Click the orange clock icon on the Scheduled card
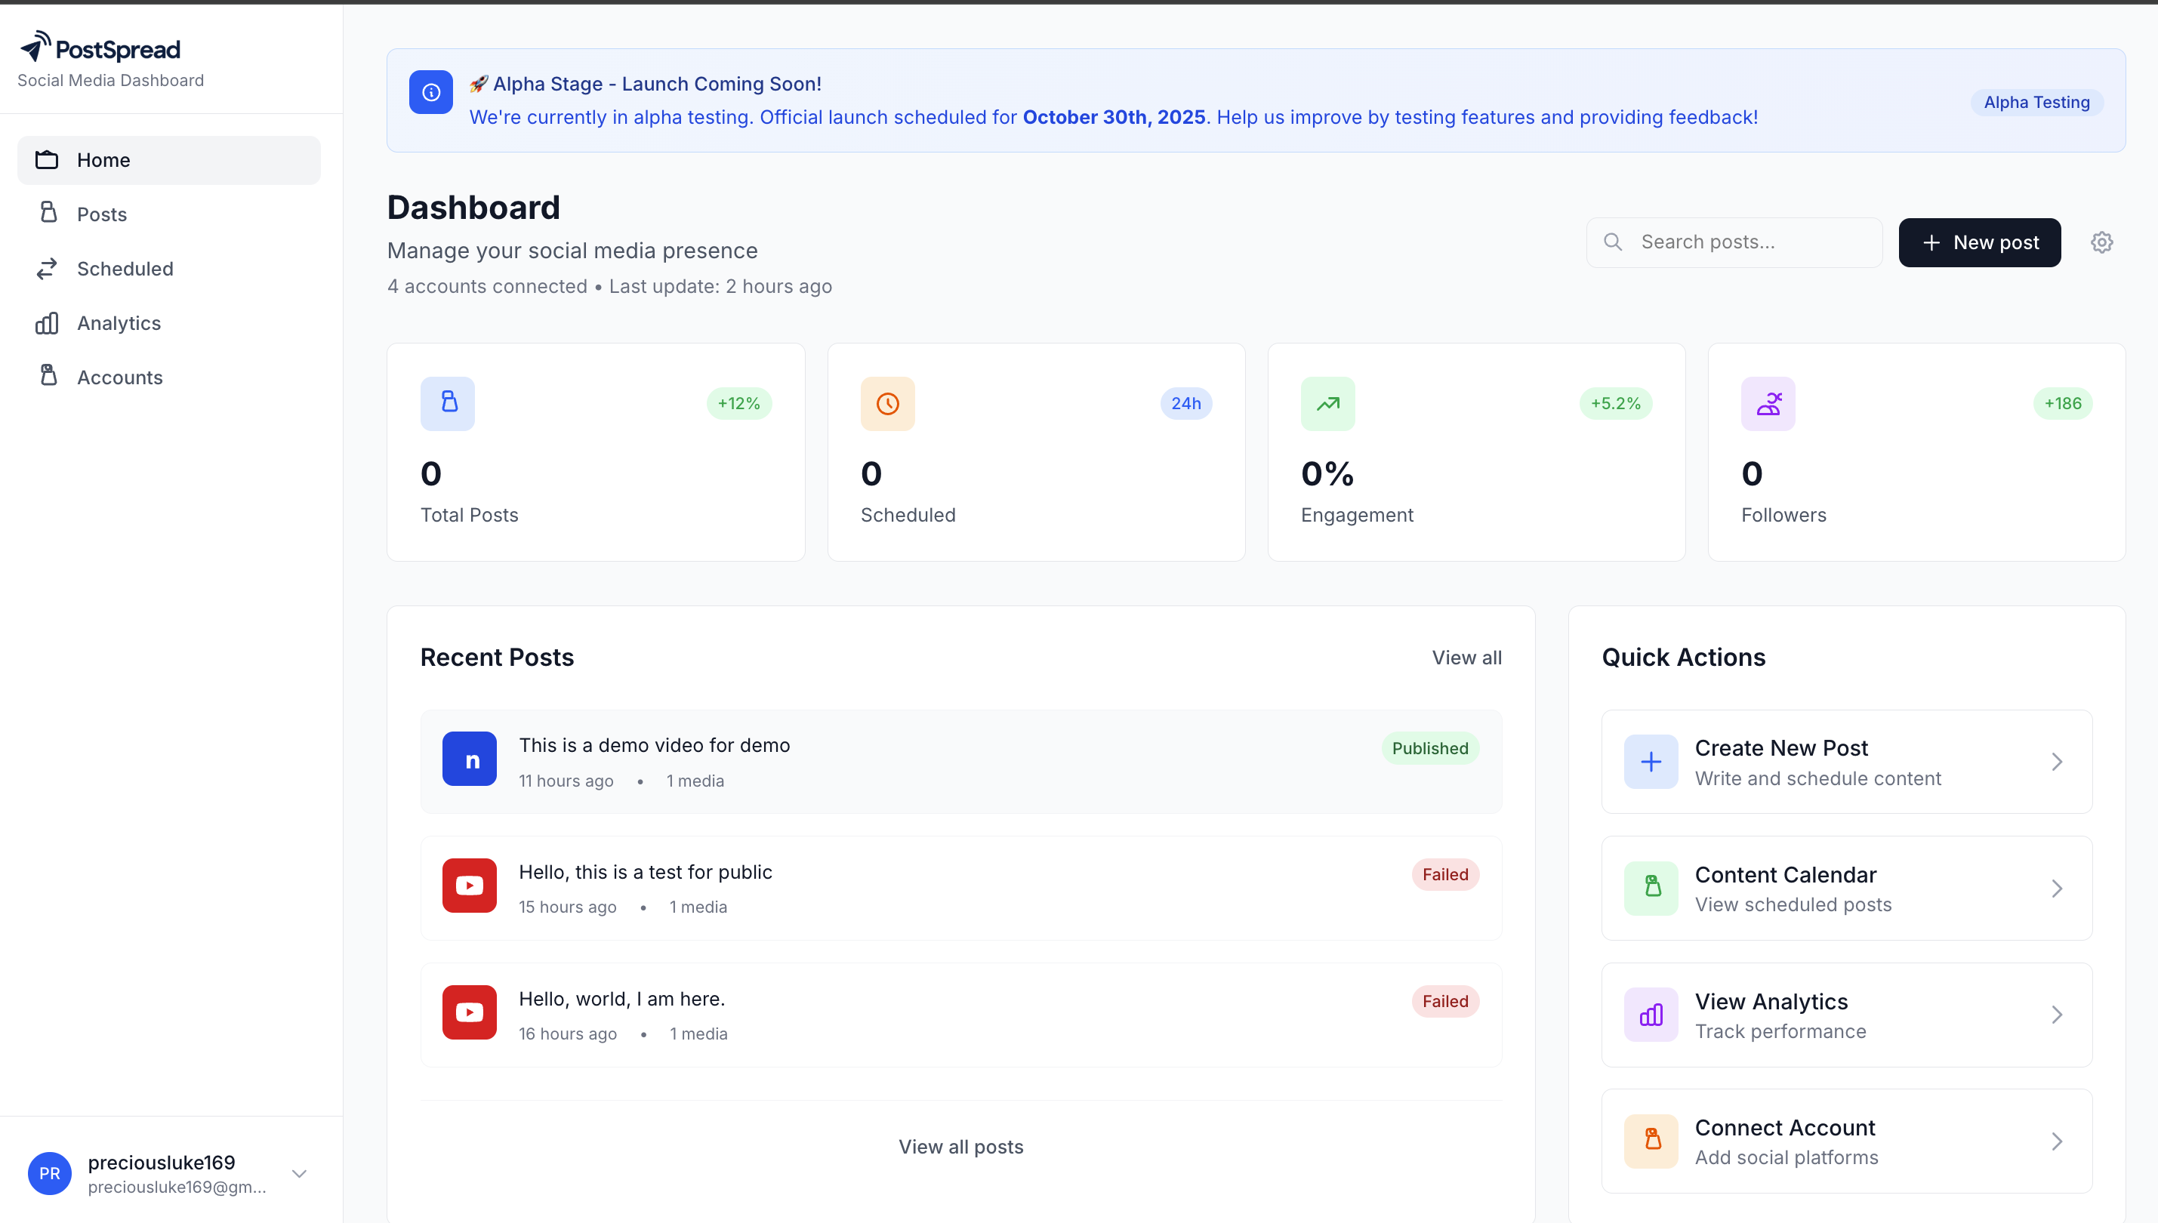The image size is (2158, 1223). pyautogui.click(x=887, y=404)
